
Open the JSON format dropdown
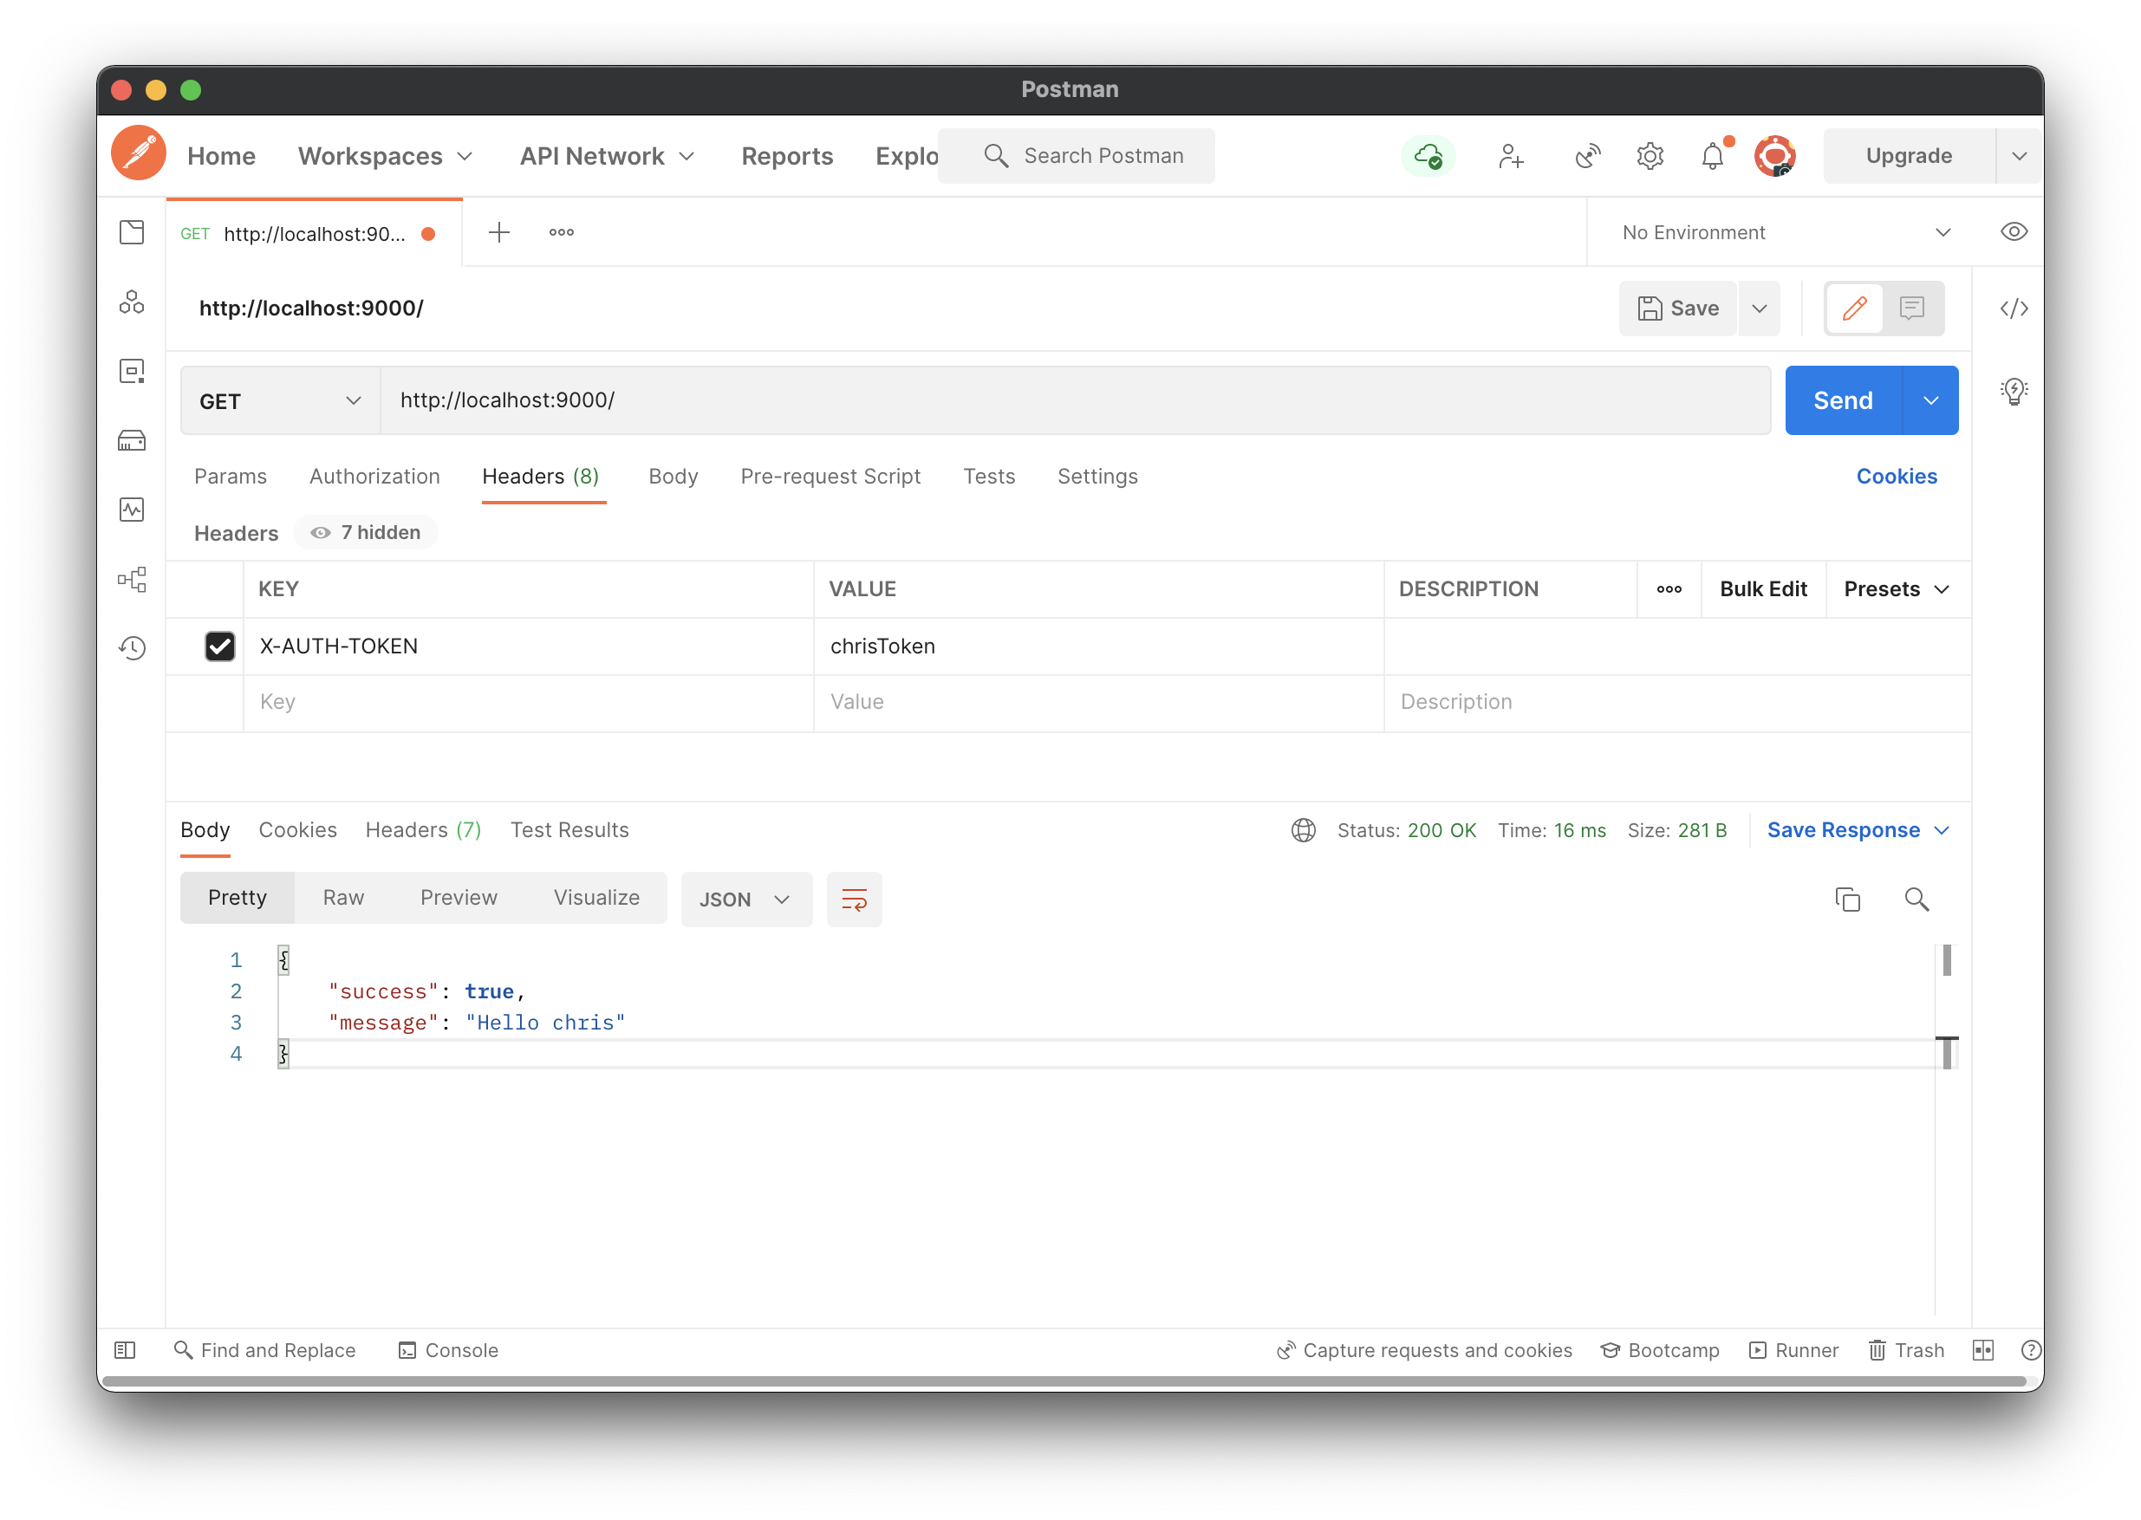pyautogui.click(x=745, y=900)
